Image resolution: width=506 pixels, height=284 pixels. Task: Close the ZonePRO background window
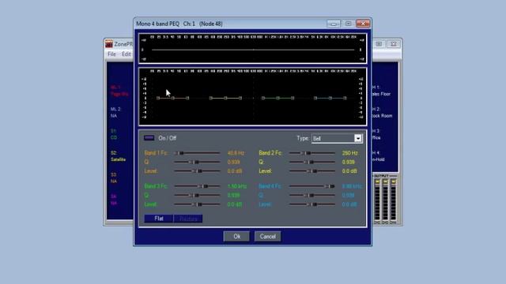[394, 44]
